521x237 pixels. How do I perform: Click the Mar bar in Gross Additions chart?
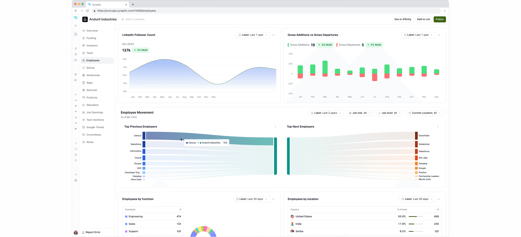325,69
